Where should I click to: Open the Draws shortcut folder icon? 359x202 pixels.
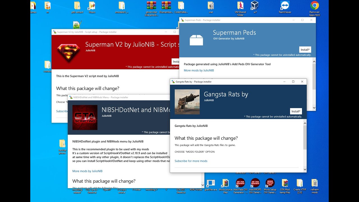point(92,8)
